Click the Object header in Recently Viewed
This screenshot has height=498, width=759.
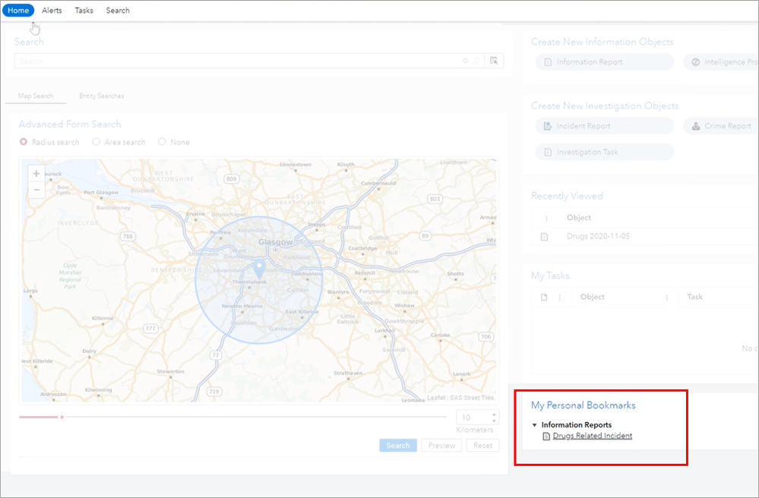[x=579, y=218]
